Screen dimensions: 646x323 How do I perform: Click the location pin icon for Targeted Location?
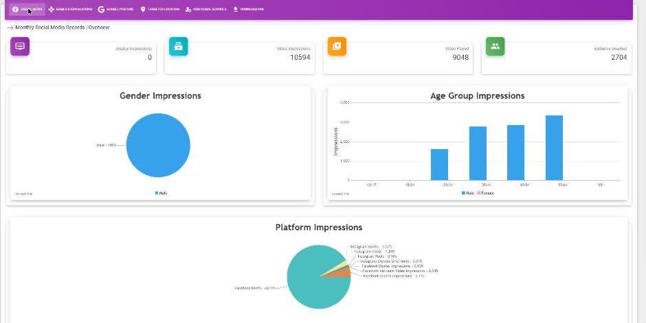[x=143, y=9]
